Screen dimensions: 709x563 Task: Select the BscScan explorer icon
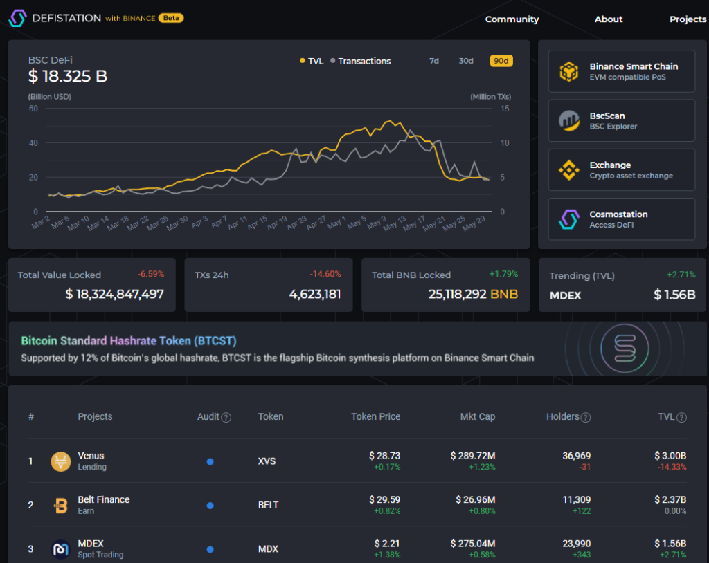coord(569,120)
